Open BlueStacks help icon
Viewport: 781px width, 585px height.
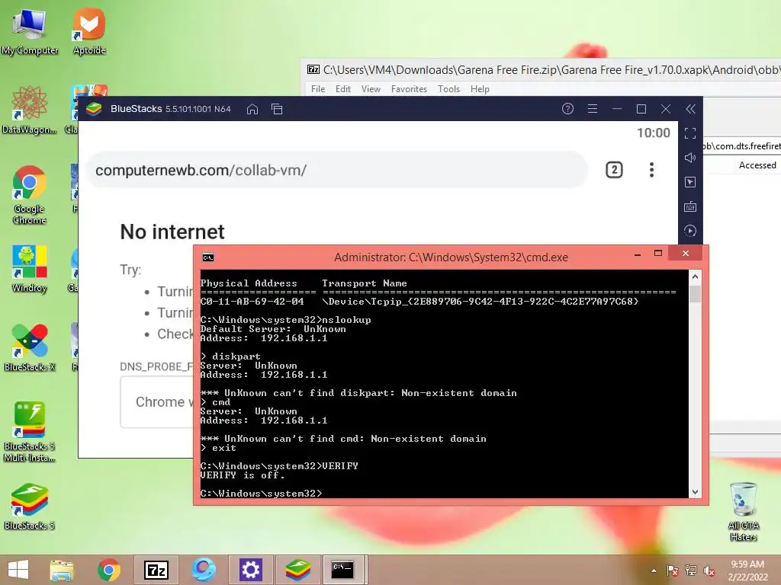567,108
